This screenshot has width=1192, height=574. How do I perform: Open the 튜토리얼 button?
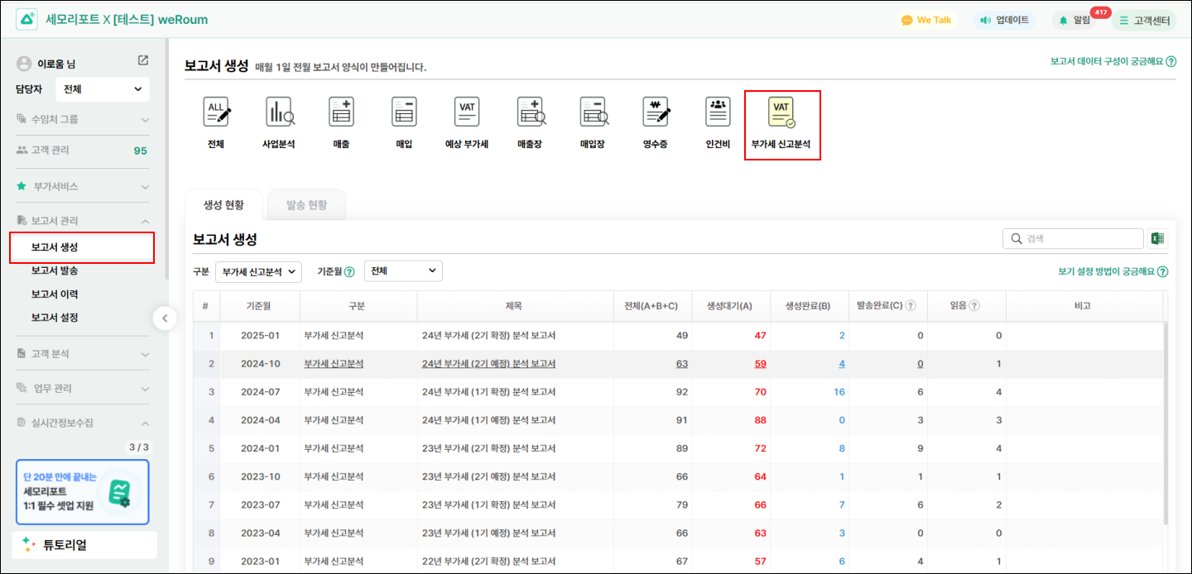[84, 545]
